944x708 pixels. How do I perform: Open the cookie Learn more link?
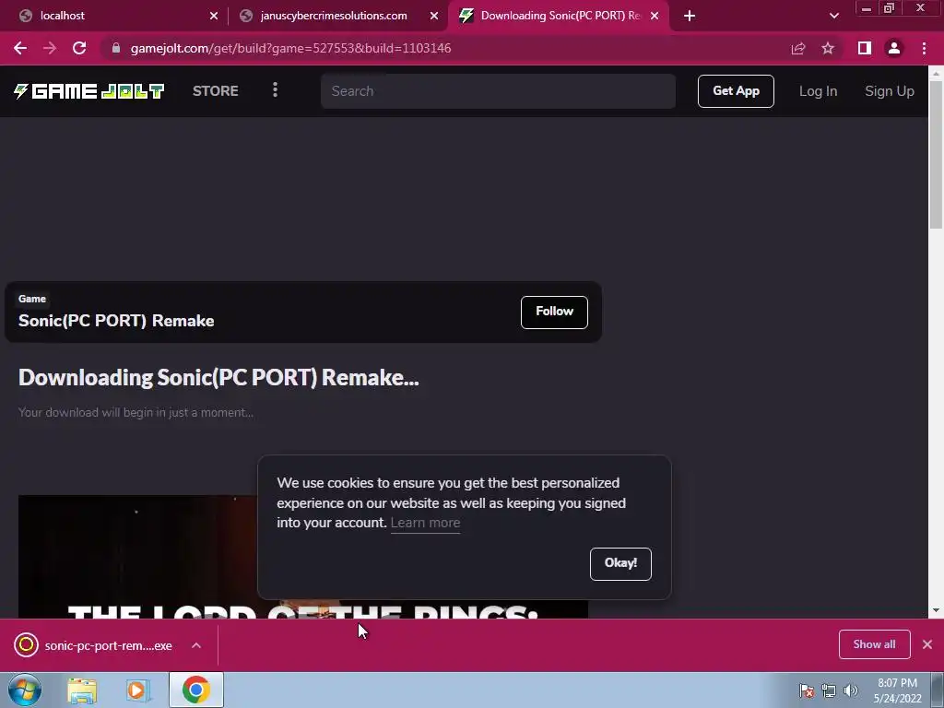425,523
